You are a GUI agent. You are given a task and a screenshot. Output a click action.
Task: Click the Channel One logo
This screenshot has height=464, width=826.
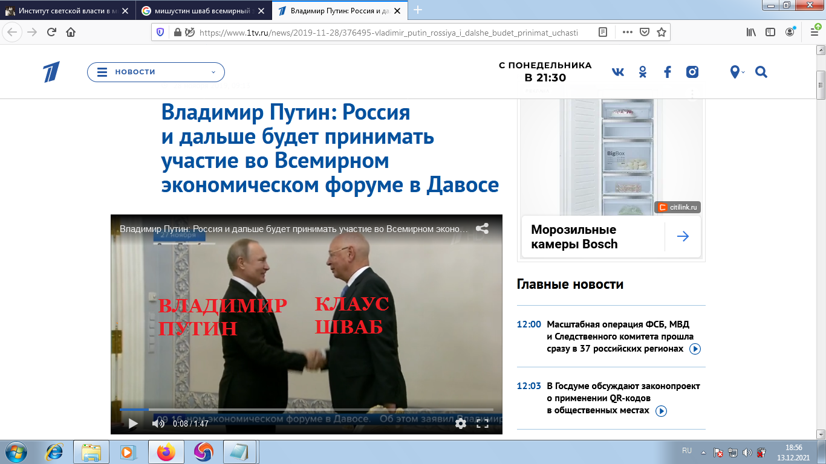(x=51, y=72)
